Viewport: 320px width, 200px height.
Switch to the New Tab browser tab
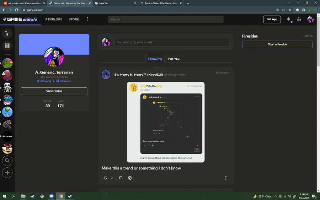(x=116, y=3)
